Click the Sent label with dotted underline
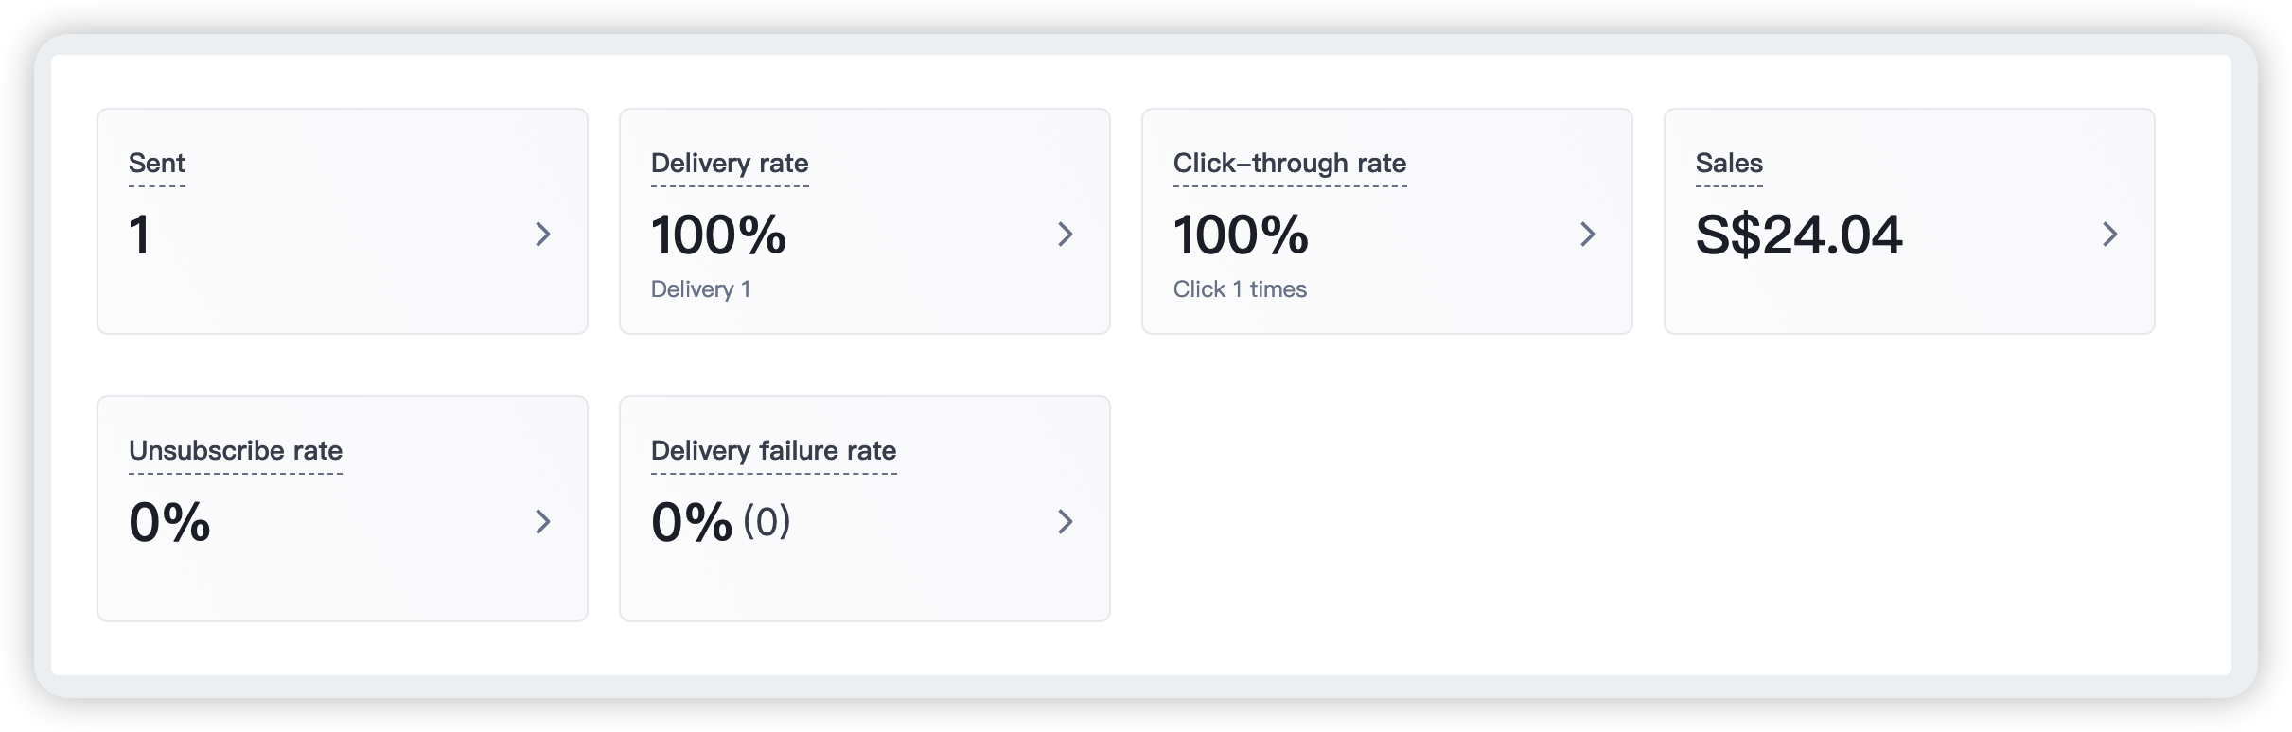Viewport: 2292px width, 732px height. pos(157,164)
